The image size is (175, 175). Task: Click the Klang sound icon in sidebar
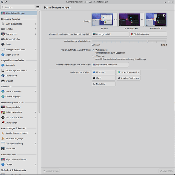[3, 44]
